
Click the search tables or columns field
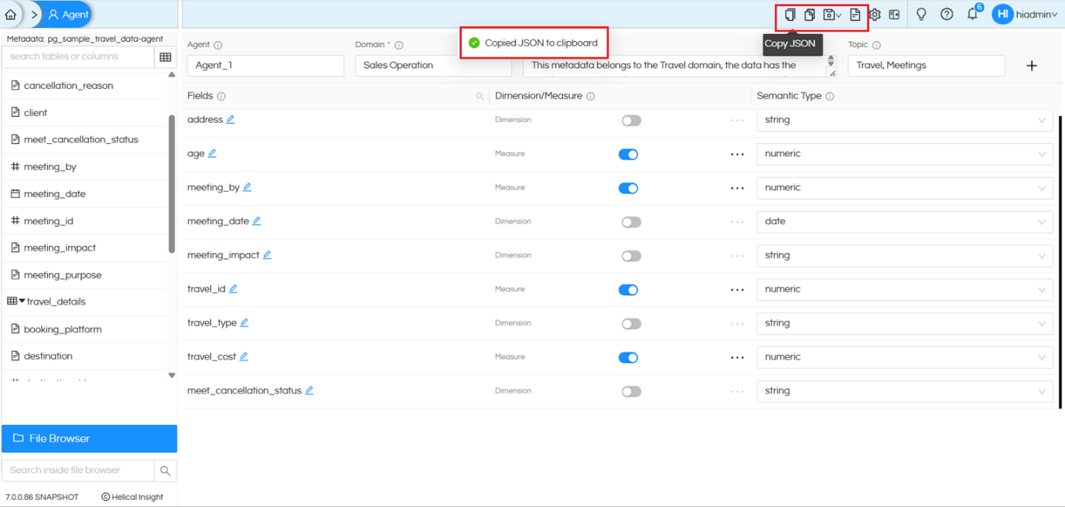78,56
